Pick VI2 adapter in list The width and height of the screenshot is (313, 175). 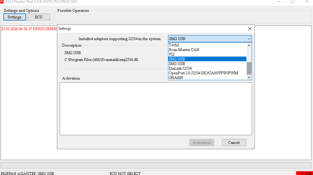(172, 54)
